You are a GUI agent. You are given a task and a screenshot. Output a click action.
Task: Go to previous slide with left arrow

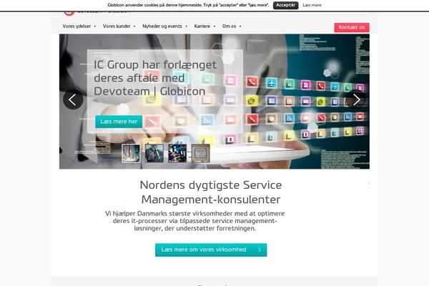73,99
